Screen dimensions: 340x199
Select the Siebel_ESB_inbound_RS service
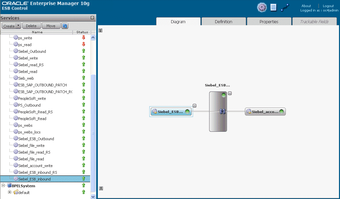pos(38,172)
